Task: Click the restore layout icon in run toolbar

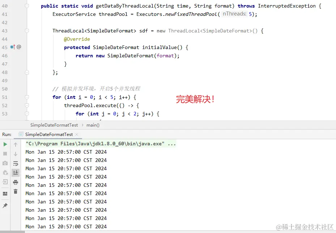Action: click(5, 193)
